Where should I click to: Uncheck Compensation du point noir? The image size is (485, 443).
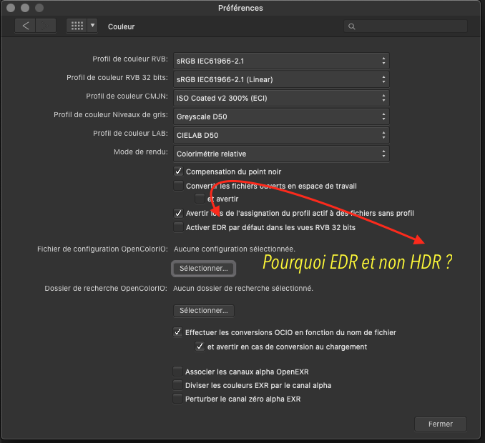(178, 171)
